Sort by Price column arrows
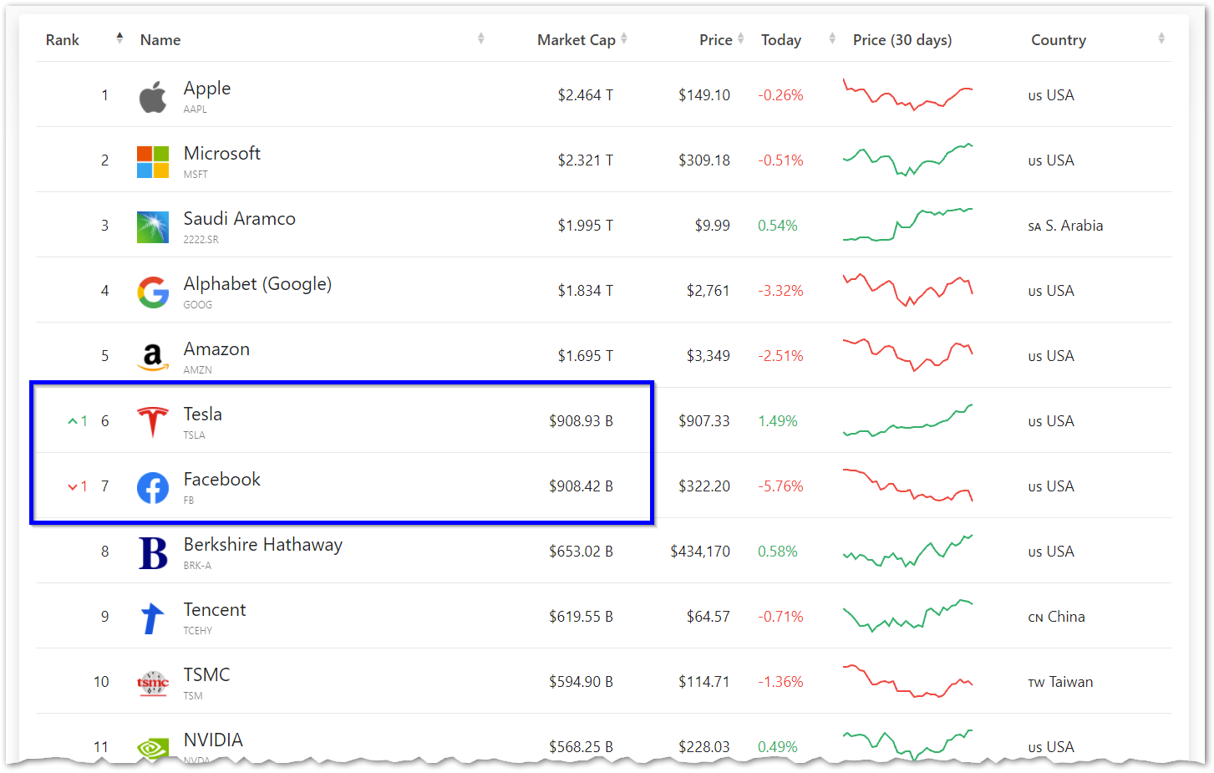This screenshot has height=773, width=1214. point(740,38)
